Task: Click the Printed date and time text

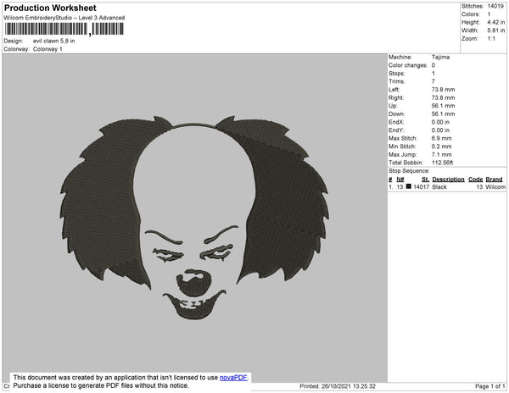Action: [338, 386]
